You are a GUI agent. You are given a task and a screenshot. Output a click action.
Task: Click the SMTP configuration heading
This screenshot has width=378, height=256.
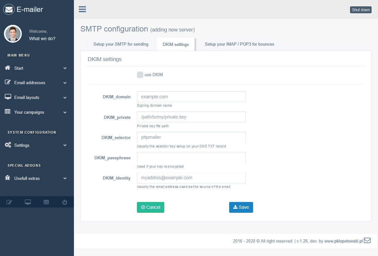[x=114, y=29]
